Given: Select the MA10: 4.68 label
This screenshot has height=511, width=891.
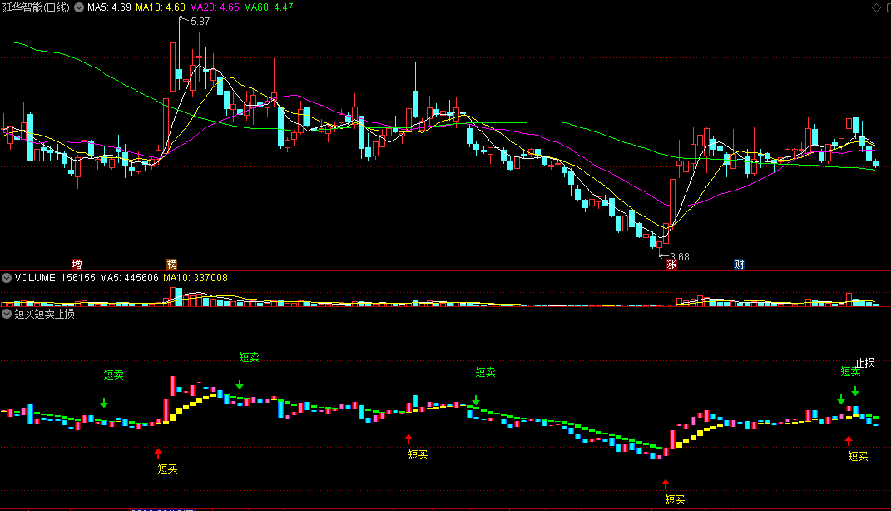Looking at the screenshot, I should 161,7.
